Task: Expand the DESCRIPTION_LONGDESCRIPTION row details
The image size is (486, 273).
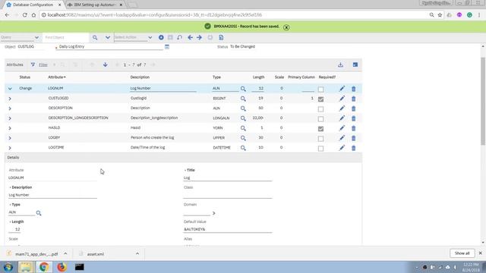Action: (10, 118)
